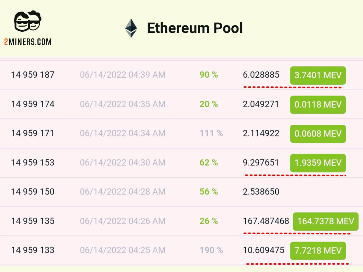Open the 164.7378 MEV badge
The image size is (363, 272).
point(325,221)
